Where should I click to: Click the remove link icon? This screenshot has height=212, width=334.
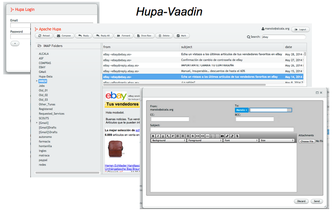tap(232, 136)
